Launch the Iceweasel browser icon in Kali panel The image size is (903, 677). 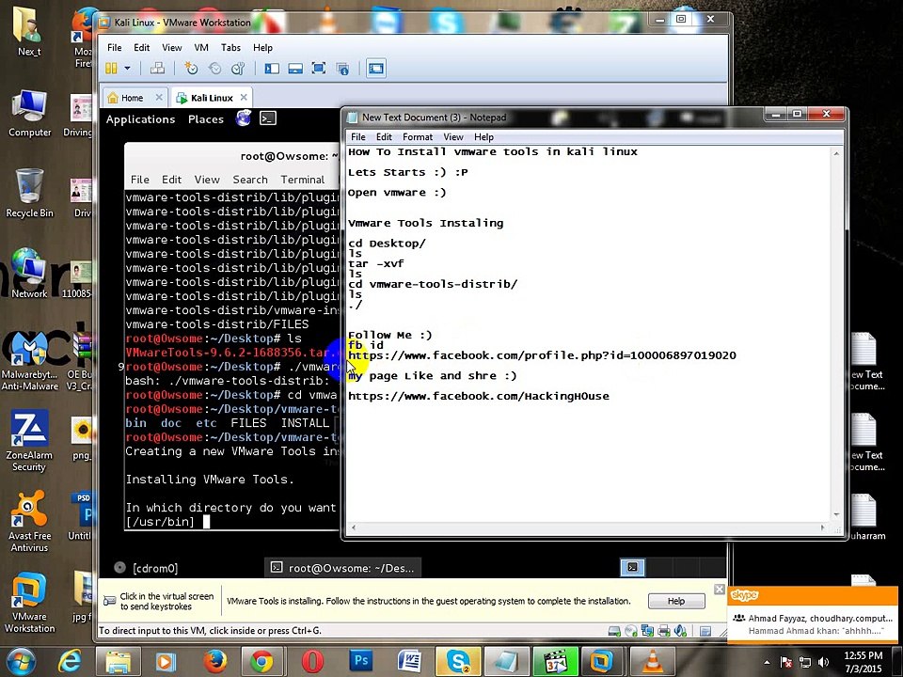click(x=244, y=118)
